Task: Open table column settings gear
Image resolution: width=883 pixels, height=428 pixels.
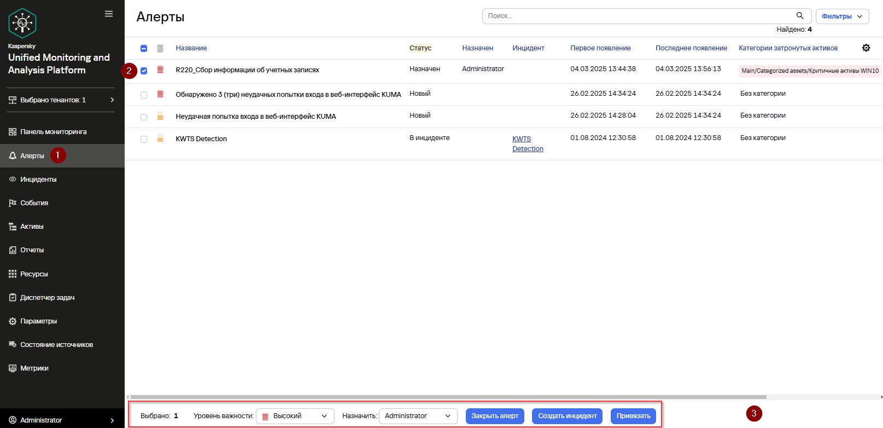Action: [x=866, y=48]
